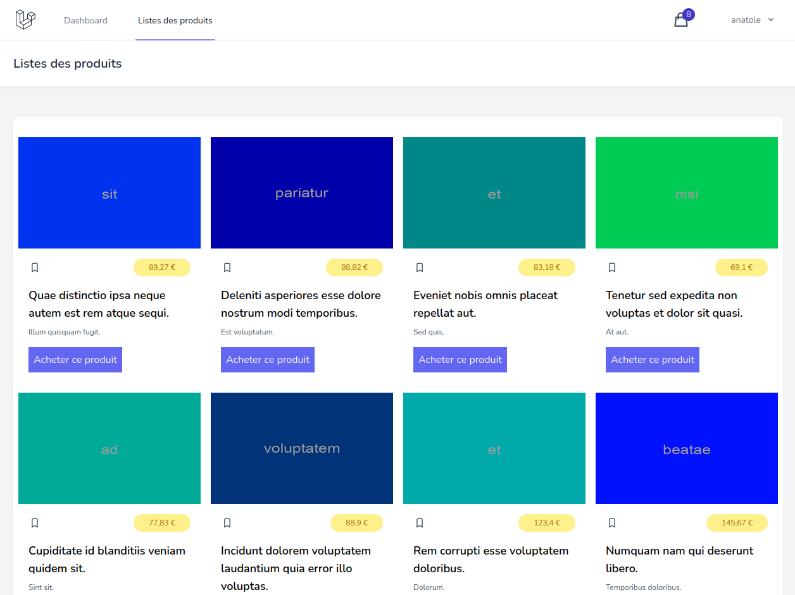Expand the user menu chevron
The width and height of the screenshot is (795, 595).
[x=772, y=20]
